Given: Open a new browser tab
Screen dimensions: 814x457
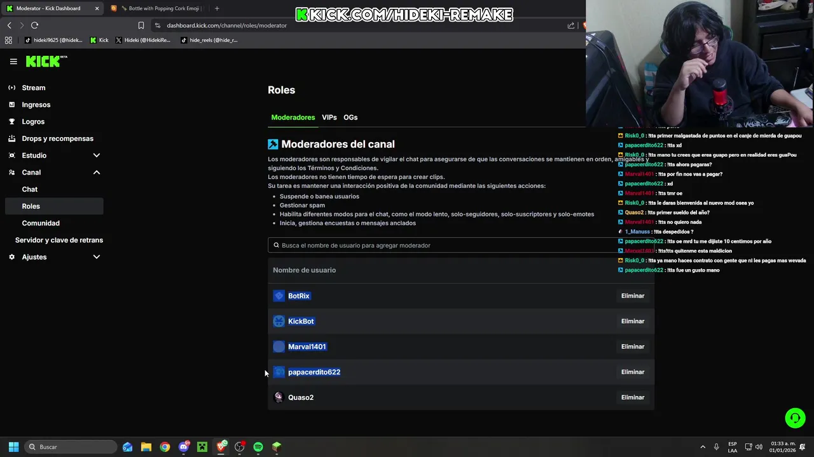Looking at the screenshot, I should coord(217,8).
